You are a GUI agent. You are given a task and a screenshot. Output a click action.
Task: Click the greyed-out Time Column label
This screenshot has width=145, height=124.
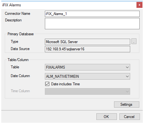[20, 91]
